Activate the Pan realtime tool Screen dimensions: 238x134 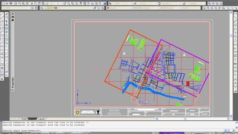coord(65,3)
